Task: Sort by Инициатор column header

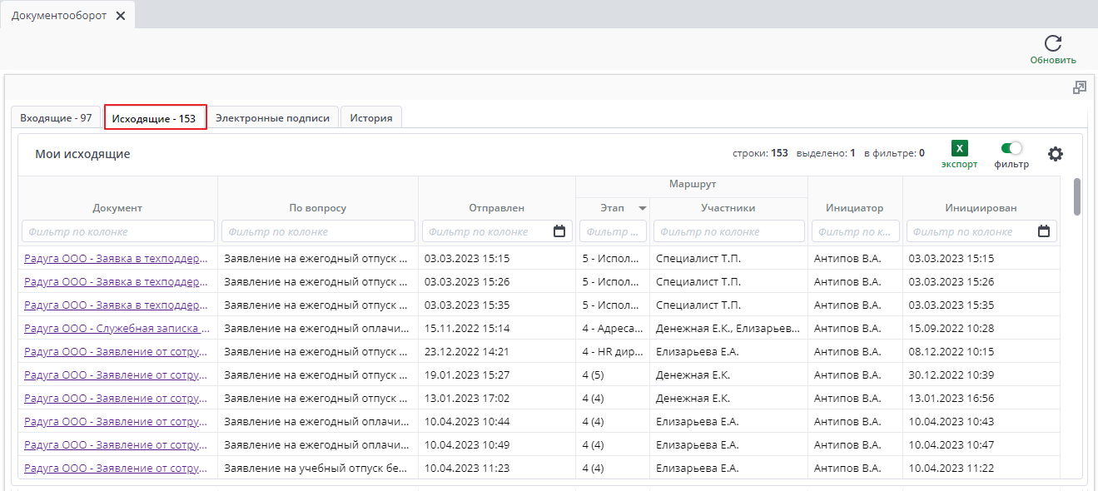Action: point(855,208)
